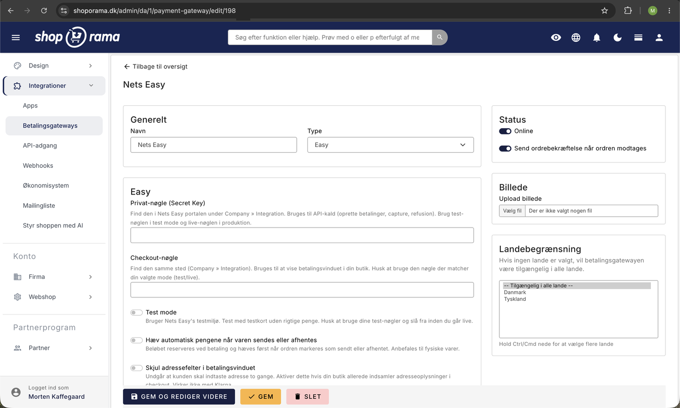The image size is (680, 408).
Task: Open the user account icon in header
Action: (659, 37)
